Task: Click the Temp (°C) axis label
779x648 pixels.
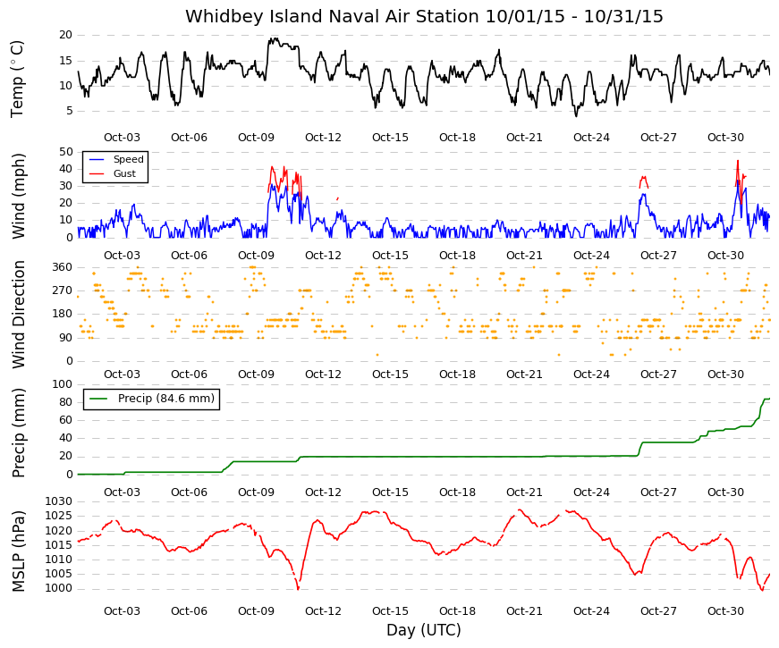Action: pos(17,79)
